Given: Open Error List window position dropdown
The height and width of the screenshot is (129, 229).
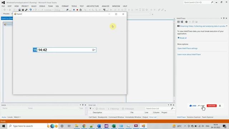Looking at the screenshot, I should (169, 105).
